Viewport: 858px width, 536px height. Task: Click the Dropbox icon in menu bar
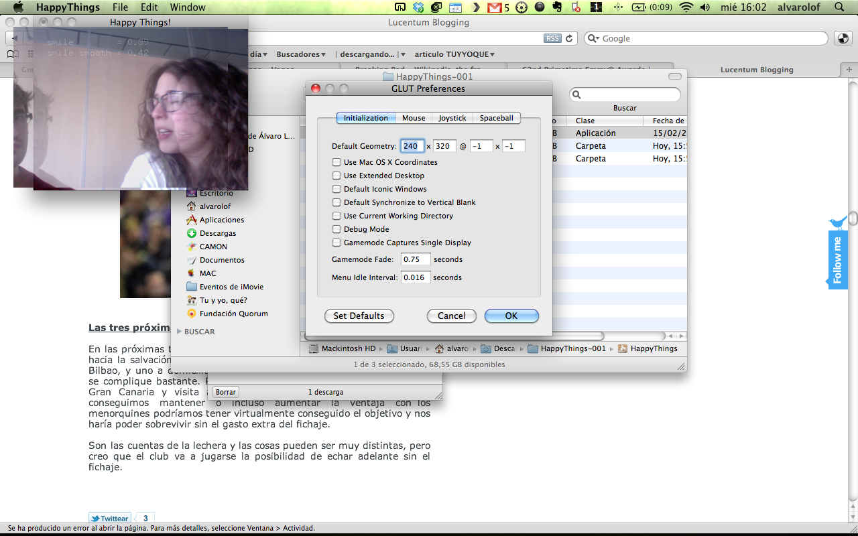(419, 7)
